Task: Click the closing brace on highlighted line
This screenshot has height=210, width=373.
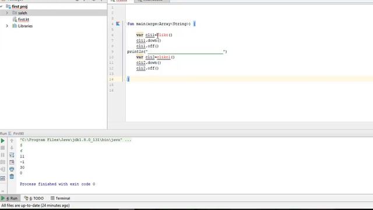Action: pos(128,79)
